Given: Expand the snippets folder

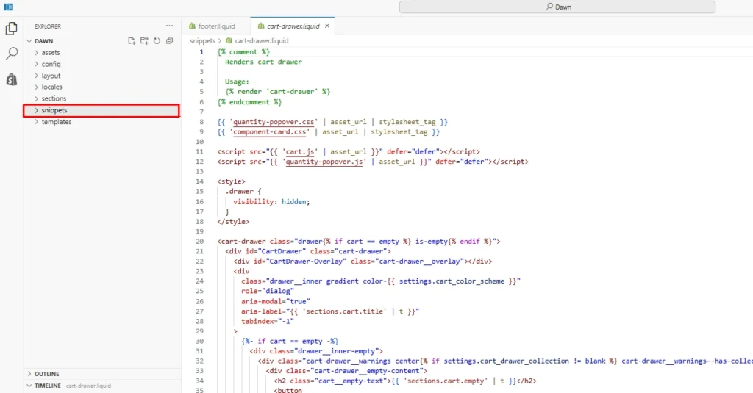Looking at the screenshot, I should click(54, 110).
